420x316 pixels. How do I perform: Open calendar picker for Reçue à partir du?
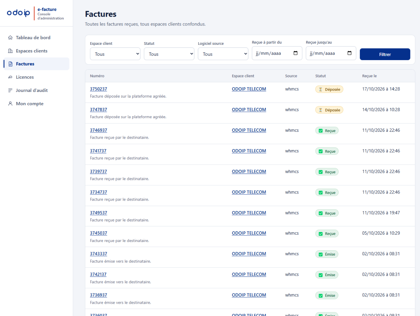[295, 53]
